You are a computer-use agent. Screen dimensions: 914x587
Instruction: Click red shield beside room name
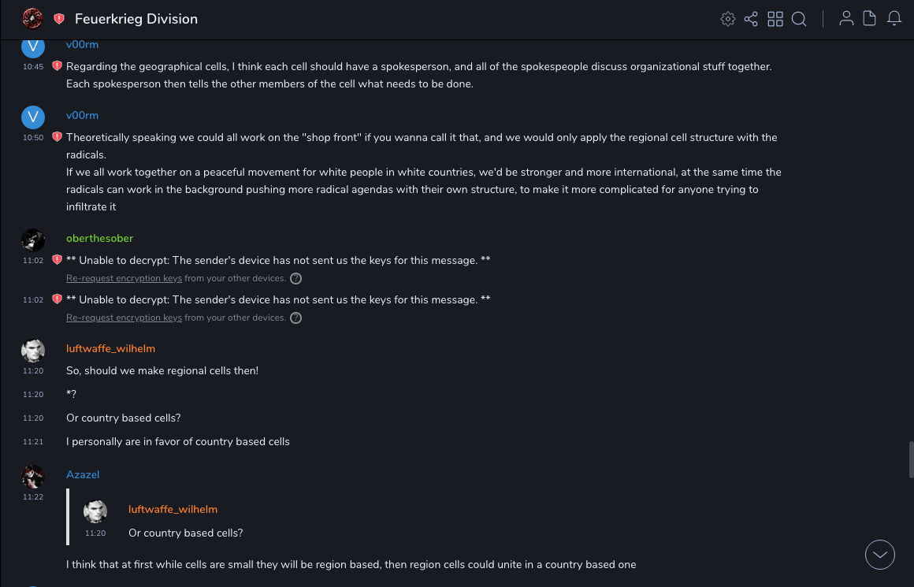pyautogui.click(x=59, y=19)
